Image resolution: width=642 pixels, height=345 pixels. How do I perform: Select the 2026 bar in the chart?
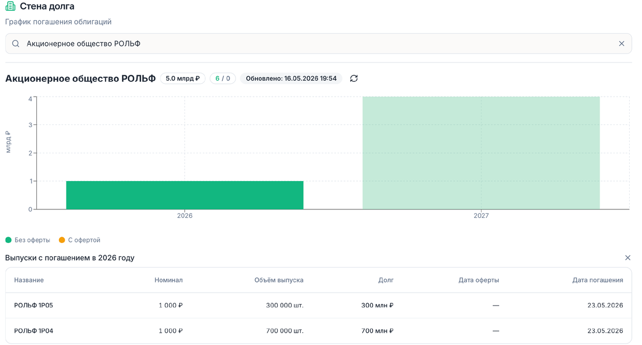pyautogui.click(x=185, y=195)
